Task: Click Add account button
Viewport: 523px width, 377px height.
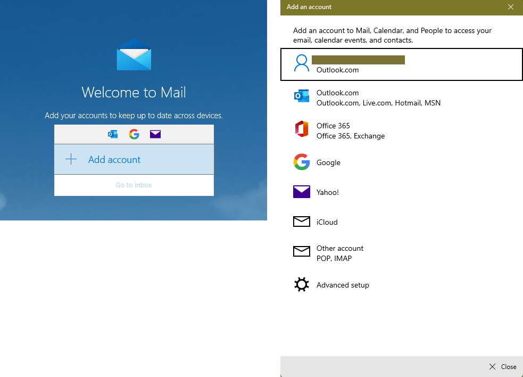Action: coord(134,159)
